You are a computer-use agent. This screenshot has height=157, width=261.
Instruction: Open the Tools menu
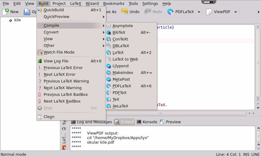tap(133, 4)
